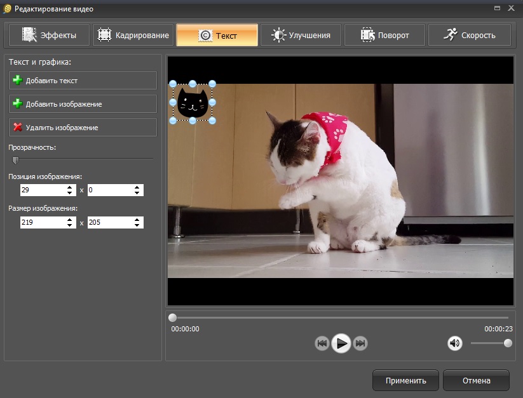The width and height of the screenshot is (523, 398).
Task: Click the Применить button
Action: click(x=405, y=380)
